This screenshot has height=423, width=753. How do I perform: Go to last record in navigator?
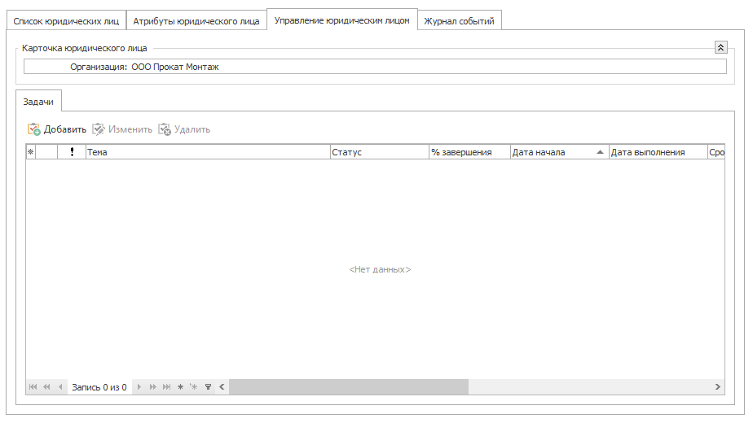166,386
